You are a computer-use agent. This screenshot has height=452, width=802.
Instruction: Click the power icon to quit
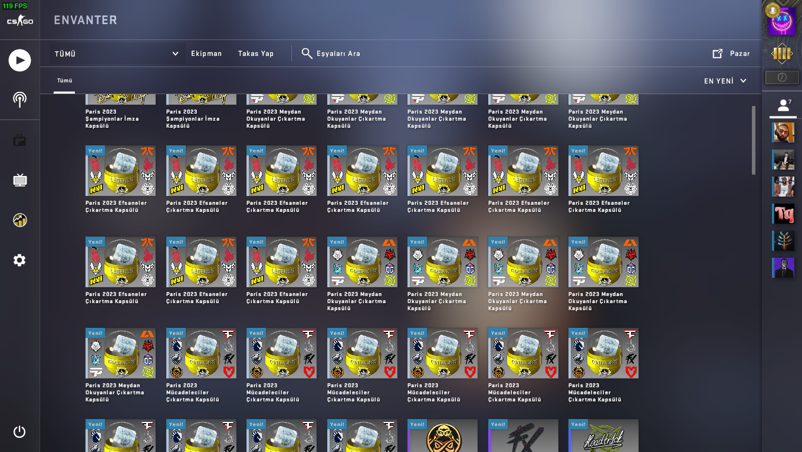pyautogui.click(x=19, y=432)
